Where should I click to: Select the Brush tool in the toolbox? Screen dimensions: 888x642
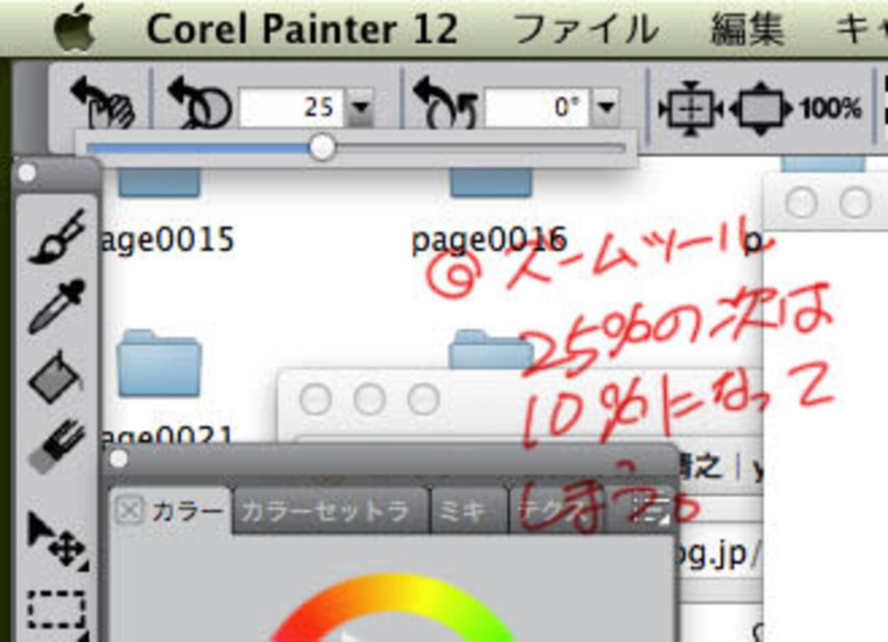57,236
